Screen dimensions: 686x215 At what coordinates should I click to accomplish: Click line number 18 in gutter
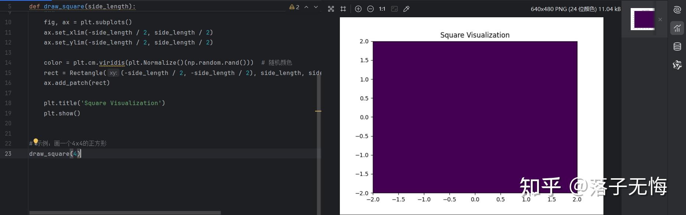(8, 103)
